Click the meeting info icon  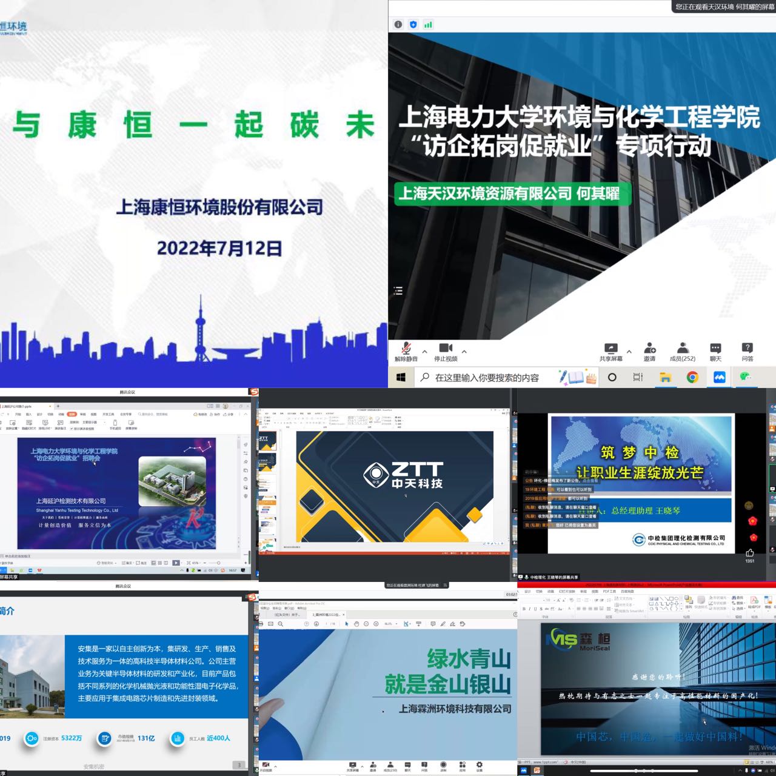(398, 24)
